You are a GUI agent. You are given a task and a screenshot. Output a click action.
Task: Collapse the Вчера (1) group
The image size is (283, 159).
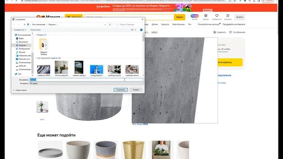point(36,35)
